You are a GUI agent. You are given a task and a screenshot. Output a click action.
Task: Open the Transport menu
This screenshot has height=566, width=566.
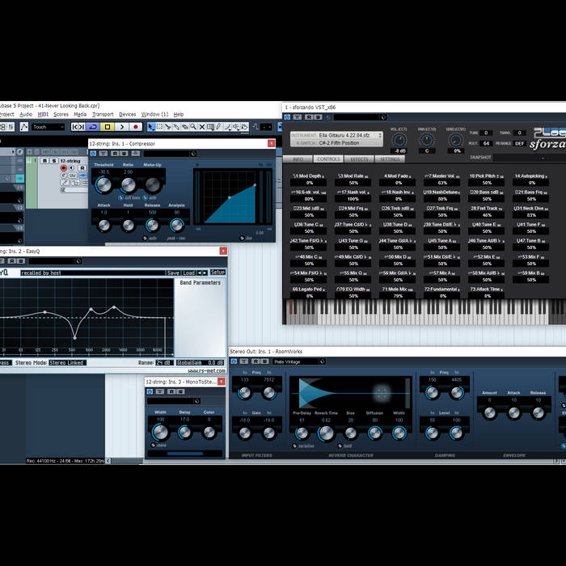pos(103,114)
